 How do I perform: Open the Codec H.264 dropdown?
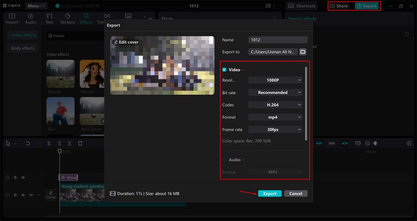click(275, 105)
